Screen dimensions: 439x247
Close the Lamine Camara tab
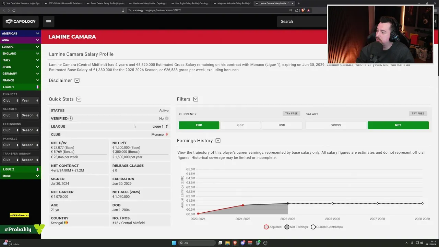(293, 3)
